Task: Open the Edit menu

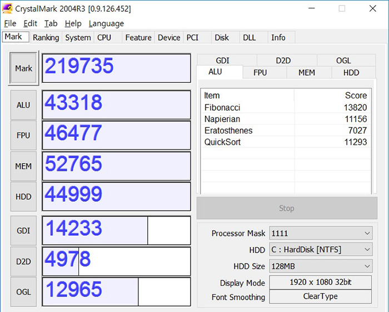Action: coord(30,23)
